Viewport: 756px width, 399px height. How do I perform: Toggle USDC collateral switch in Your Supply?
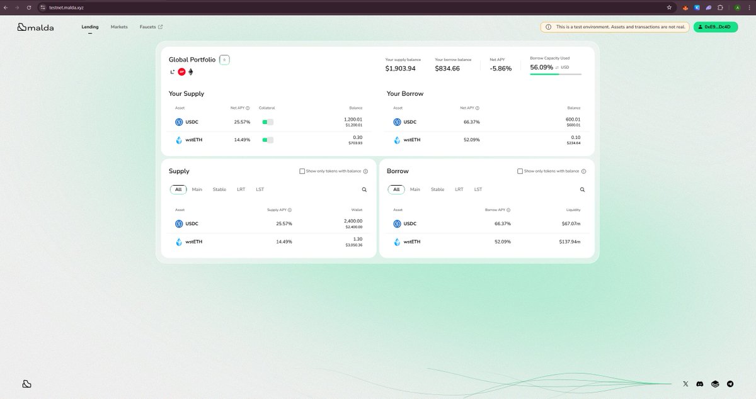coord(268,122)
